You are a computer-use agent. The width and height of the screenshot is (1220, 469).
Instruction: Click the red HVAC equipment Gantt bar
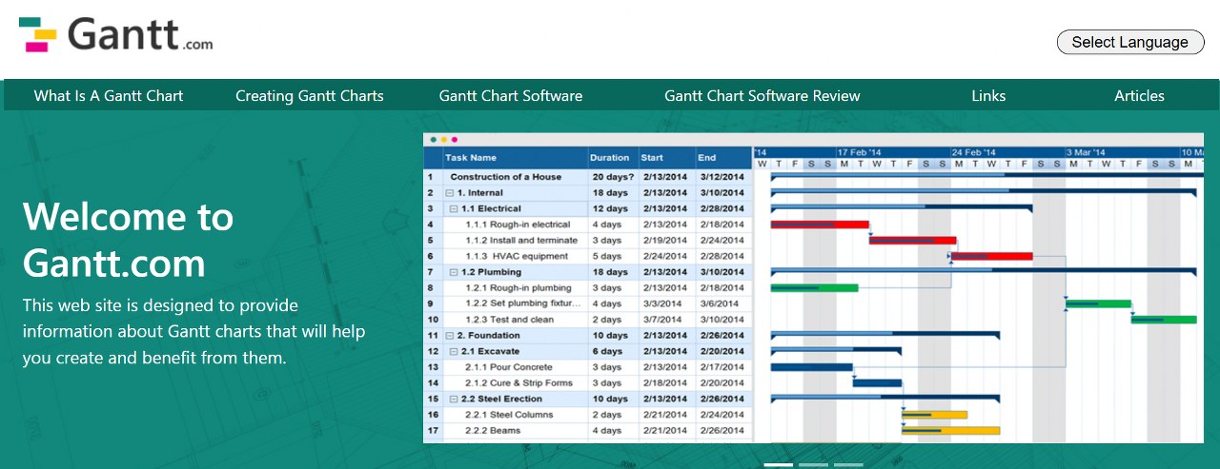point(991,256)
